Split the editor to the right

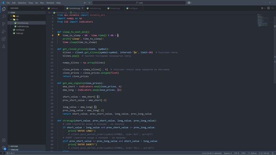coord(268,8)
